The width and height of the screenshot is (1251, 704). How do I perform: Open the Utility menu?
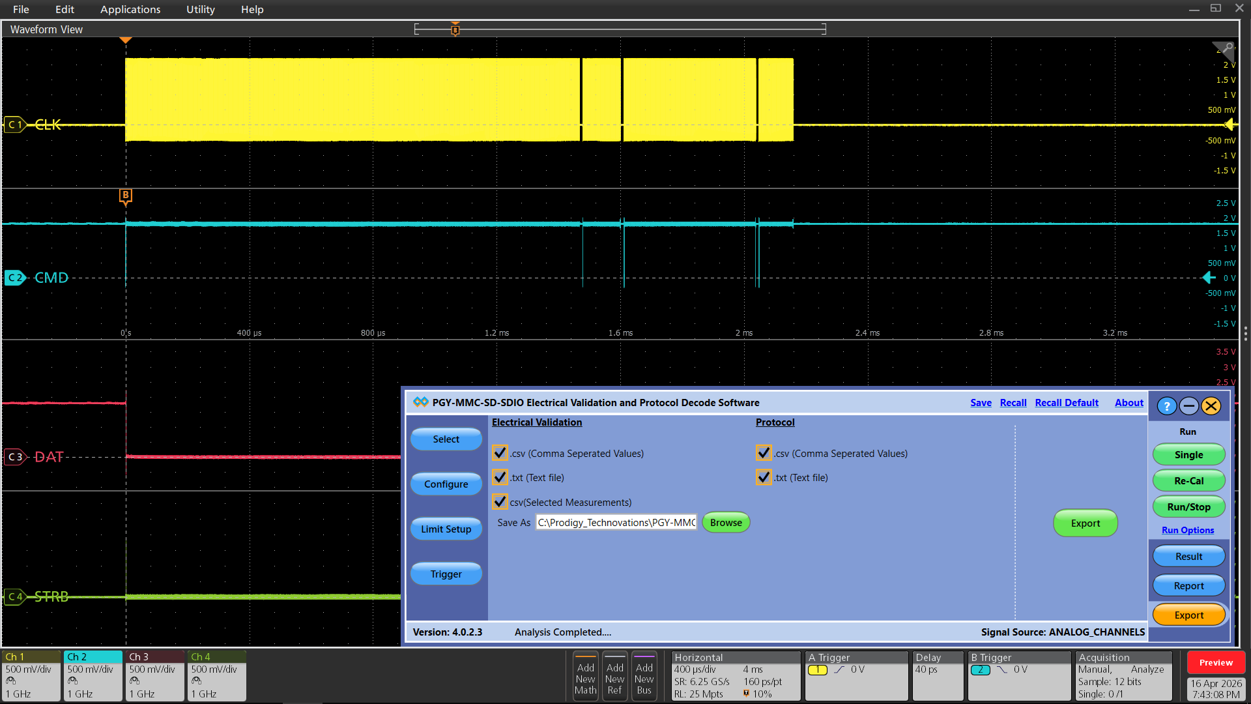tap(200, 9)
